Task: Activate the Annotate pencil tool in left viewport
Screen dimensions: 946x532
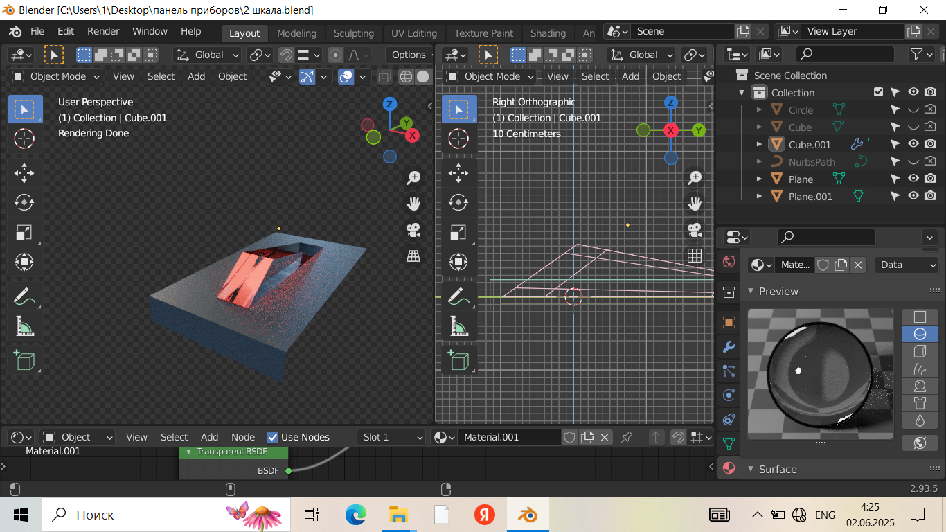Action: (x=24, y=296)
